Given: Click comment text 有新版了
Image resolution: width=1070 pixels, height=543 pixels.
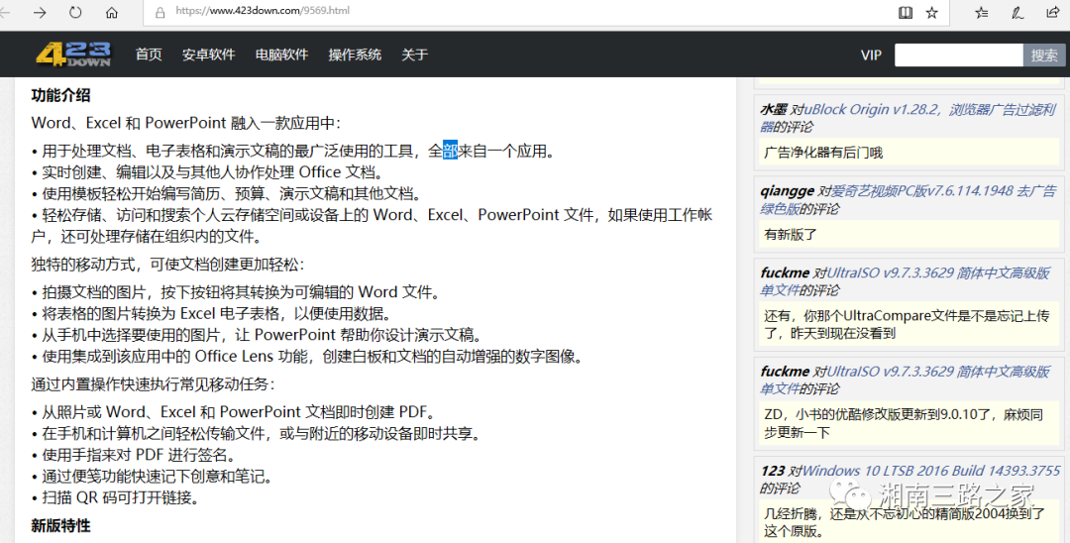Looking at the screenshot, I should click(x=791, y=235).
